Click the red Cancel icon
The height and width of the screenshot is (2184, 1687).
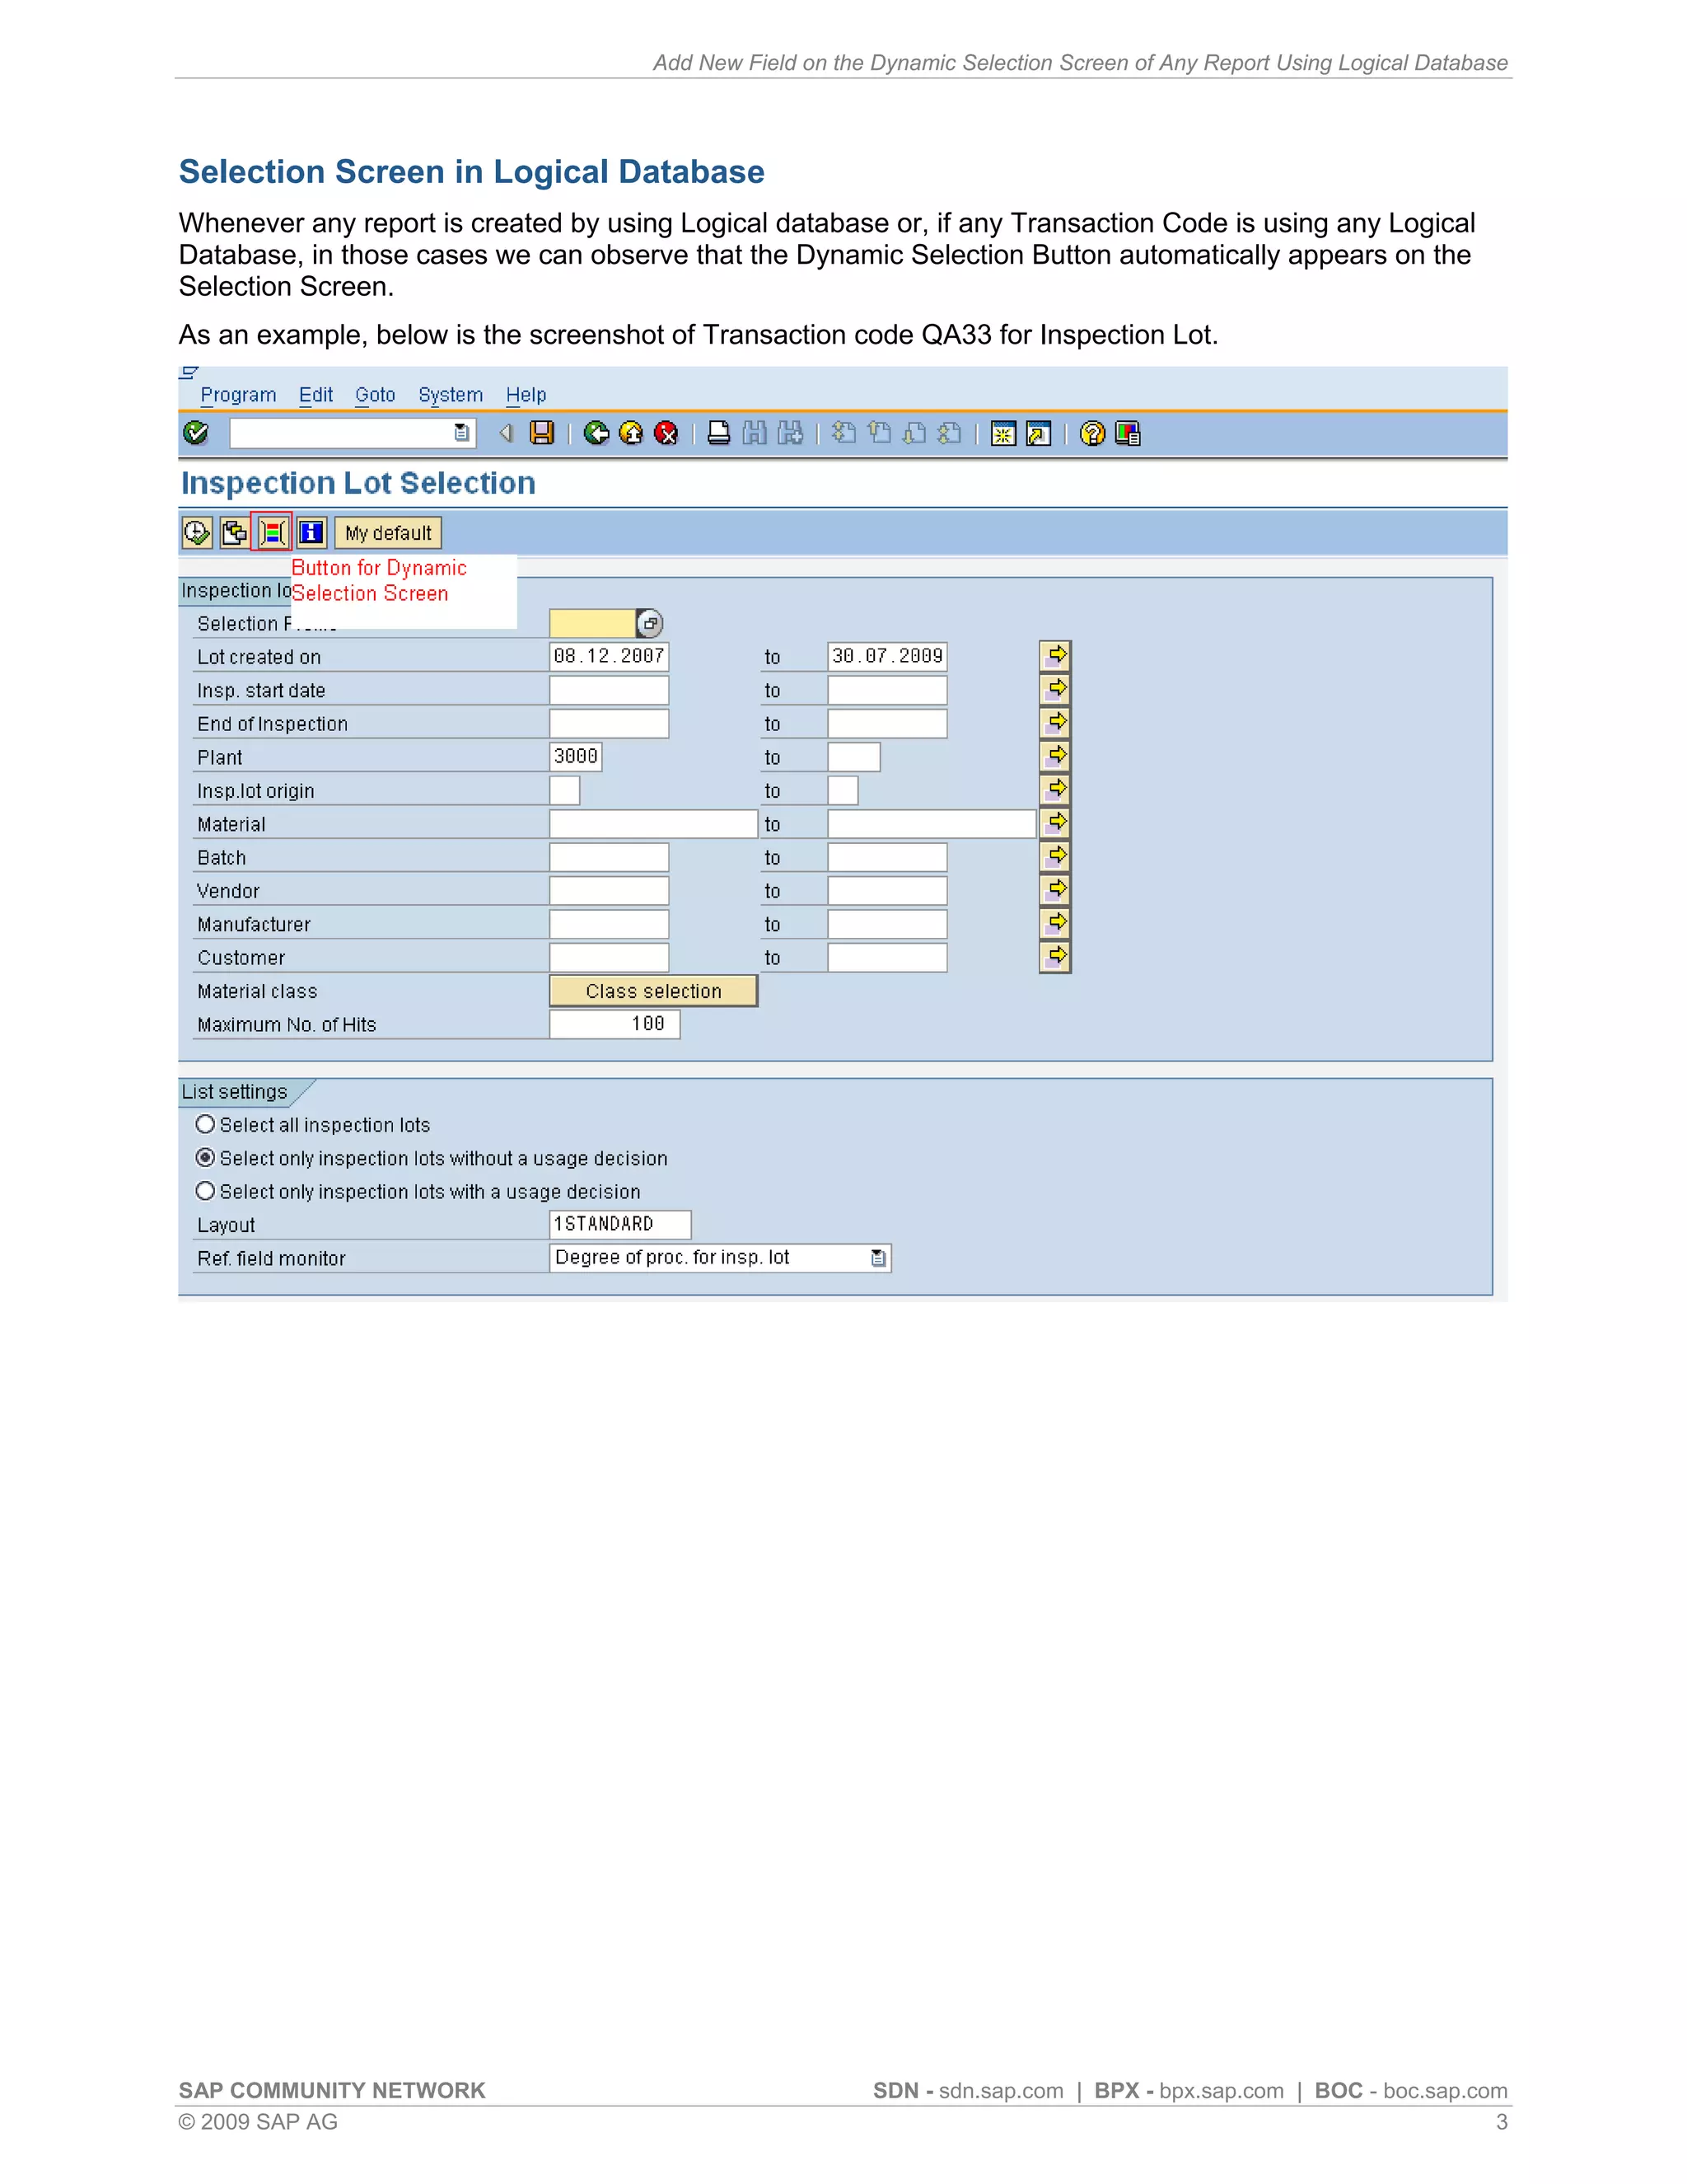pyautogui.click(x=666, y=433)
